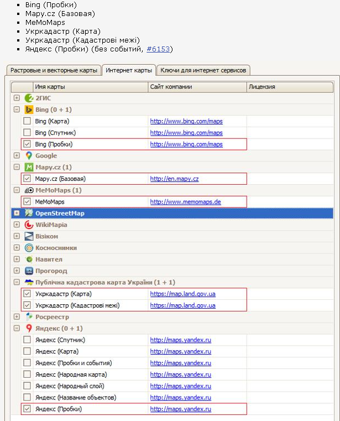This screenshot has width=340, height=421.
Task: Expand the Космоснимки group
Action: [x=17, y=247]
